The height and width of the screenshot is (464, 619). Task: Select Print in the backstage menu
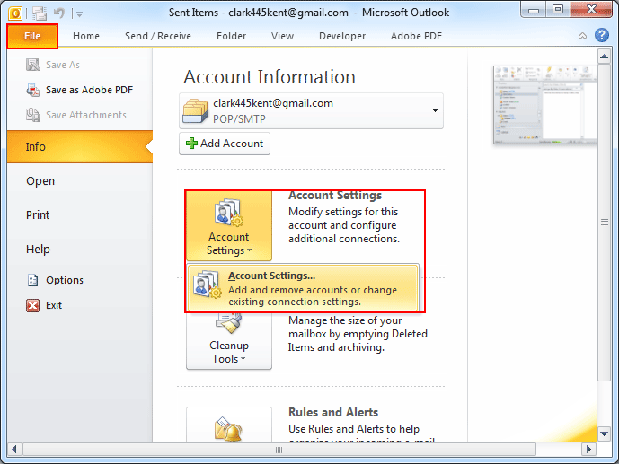coord(38,214)
